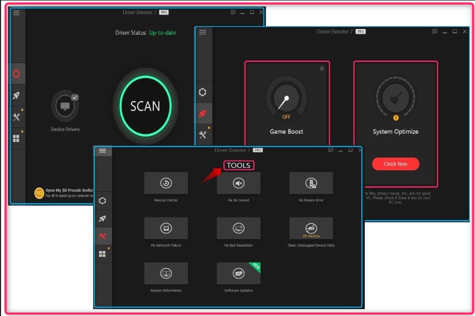Screen dimensions: 475x316
Task: Start the driver SCAN
Action: coord(145,106)
